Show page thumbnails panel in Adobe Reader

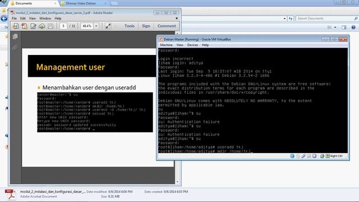pos(15,36)
